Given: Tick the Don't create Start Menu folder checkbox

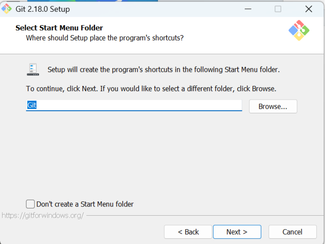Looking at the screenshot, I should [30, 204].
